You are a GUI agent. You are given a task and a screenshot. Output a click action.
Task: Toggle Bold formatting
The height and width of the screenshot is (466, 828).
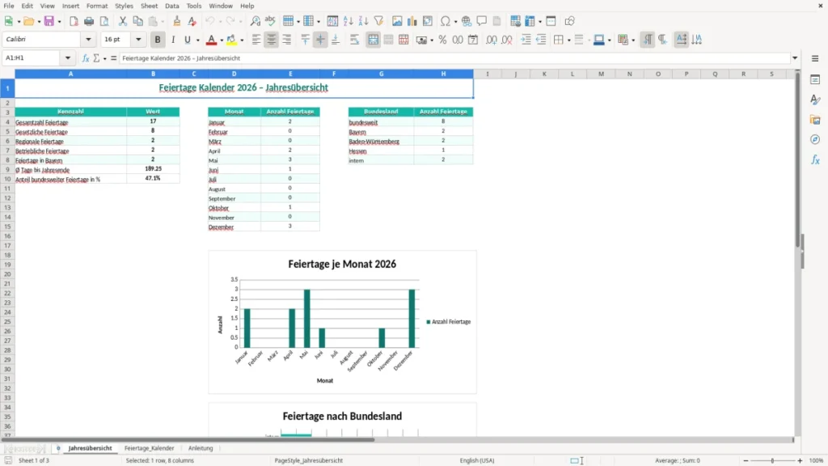pyautogui.click(x=158, y=40)
